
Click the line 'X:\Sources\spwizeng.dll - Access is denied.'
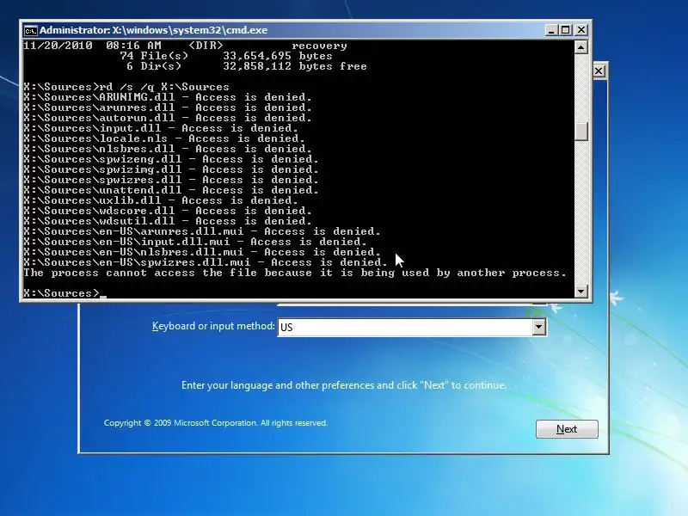point(171,159)
